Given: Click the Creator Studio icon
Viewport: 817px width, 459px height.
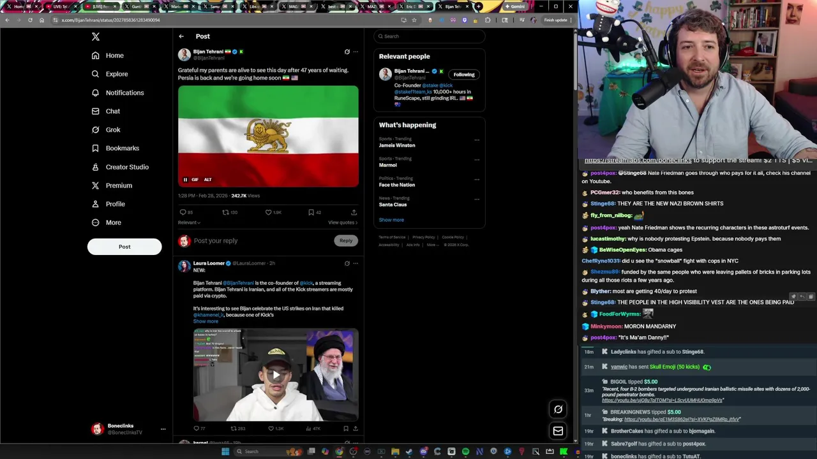Looking at the screenshot, I should click(x=95, y=167).
